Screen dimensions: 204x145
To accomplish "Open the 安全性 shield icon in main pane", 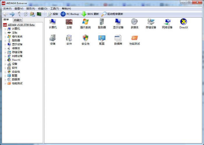I will [x=85, y=40].
